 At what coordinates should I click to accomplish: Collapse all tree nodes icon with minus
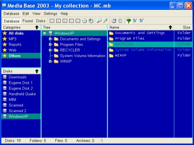(x=141, y=20)
